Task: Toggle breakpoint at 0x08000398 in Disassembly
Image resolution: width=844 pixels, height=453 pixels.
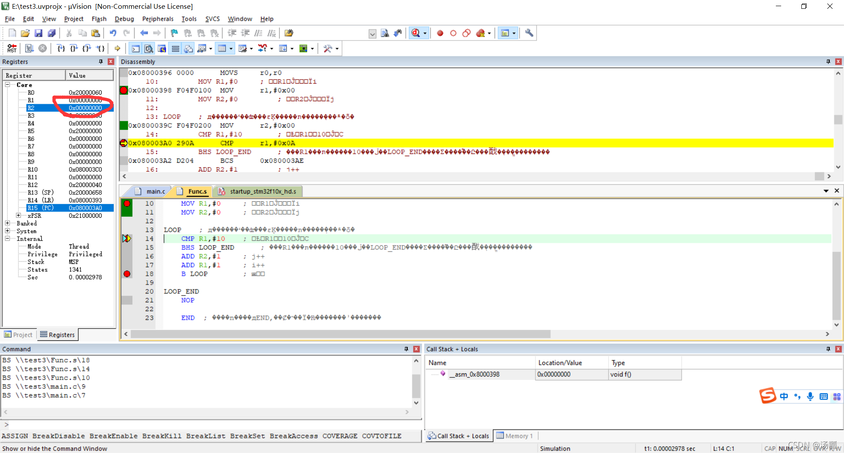Action: [x=124, y=90]
